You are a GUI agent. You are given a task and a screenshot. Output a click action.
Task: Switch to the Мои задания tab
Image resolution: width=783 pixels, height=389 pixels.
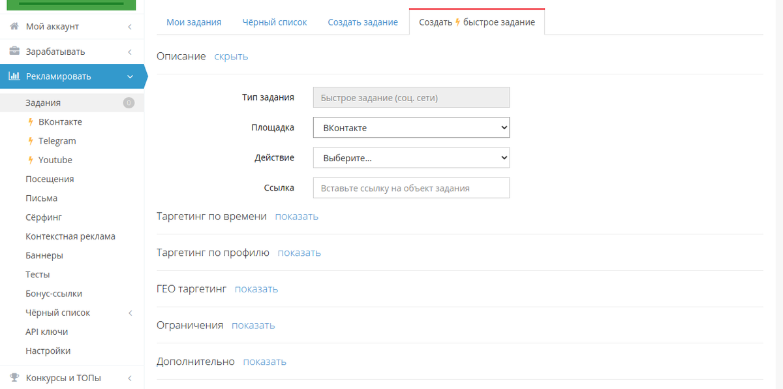point(194,22)
